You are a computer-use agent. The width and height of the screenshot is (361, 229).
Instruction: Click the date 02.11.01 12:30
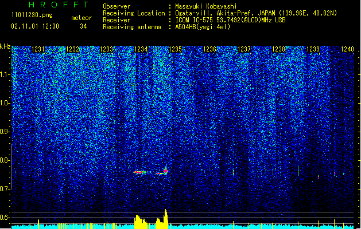[x=35, y=26]
